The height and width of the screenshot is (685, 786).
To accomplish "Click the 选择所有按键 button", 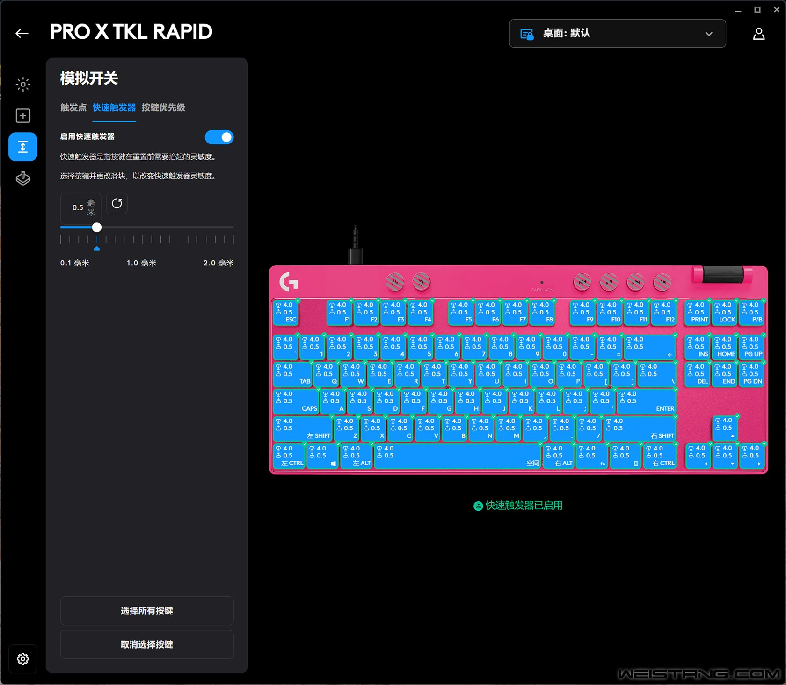I will point(147,611).
